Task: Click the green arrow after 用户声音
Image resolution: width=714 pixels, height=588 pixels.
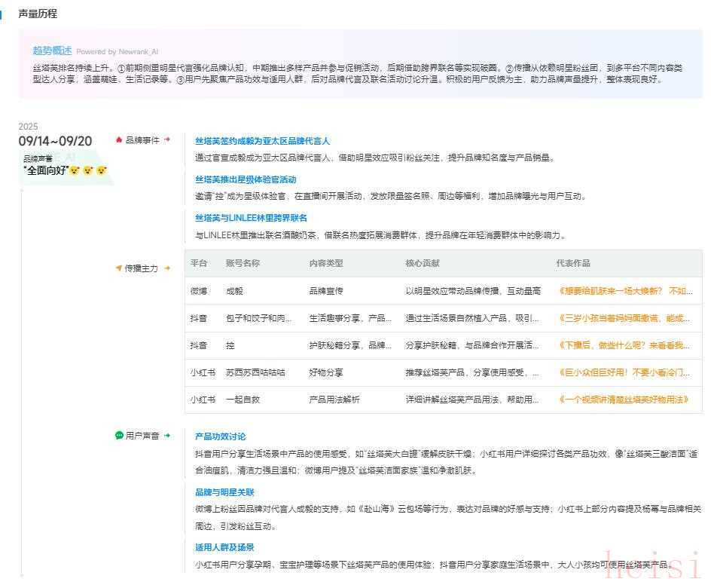Action: [167, 436]
